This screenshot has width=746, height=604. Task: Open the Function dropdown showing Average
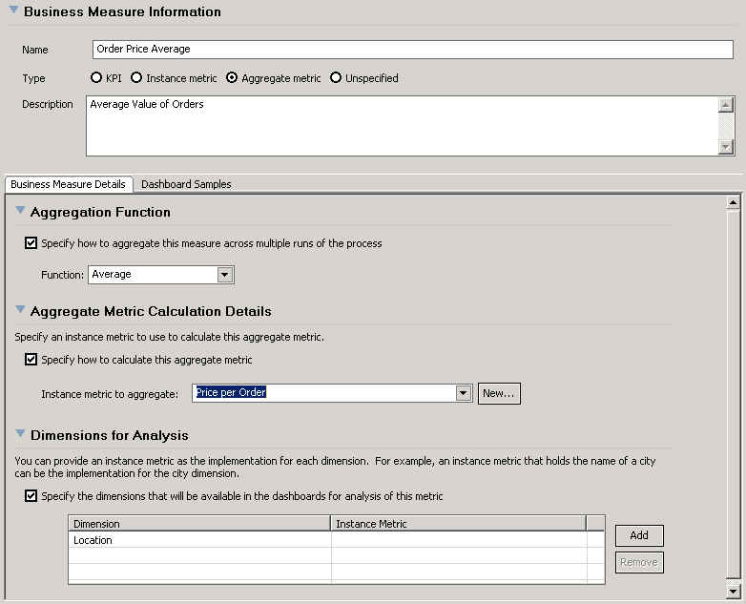(225, 275)
